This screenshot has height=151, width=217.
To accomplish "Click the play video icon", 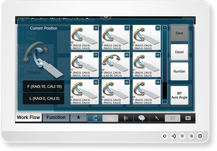I will point(188,118).
